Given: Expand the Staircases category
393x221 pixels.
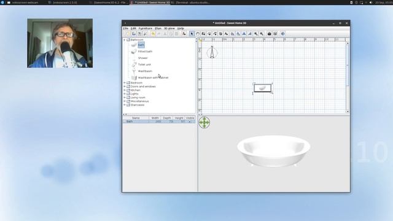Looking at the screenshot, I should coord(125,105).
